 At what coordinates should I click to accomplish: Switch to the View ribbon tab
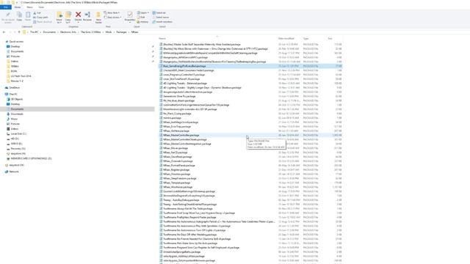click(41, 7)
